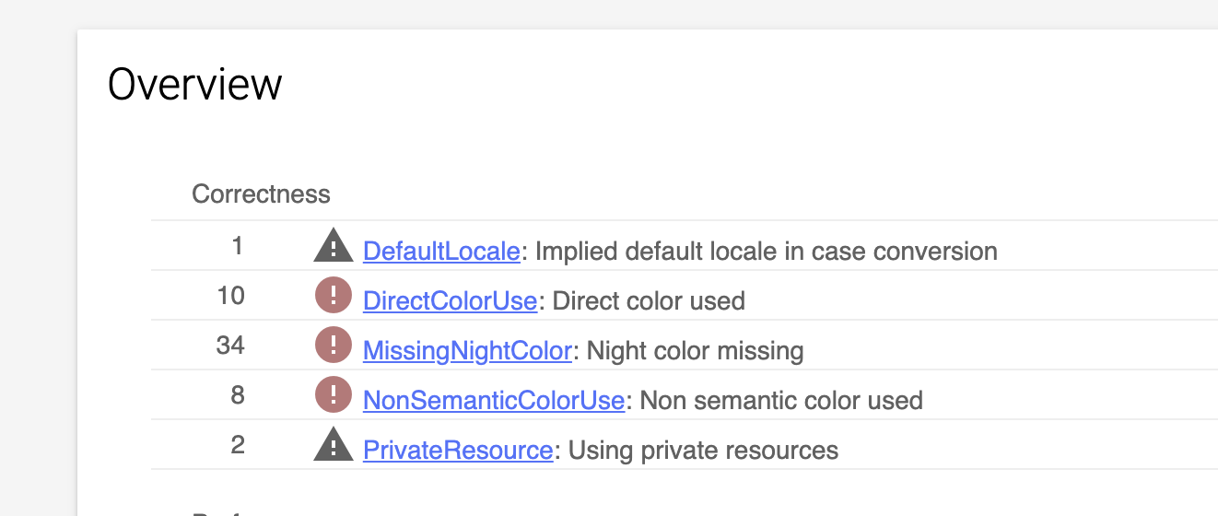Click the count 34 for MissingNightColor
This screenshot has width=1218, height=516.
click(230, 346)
